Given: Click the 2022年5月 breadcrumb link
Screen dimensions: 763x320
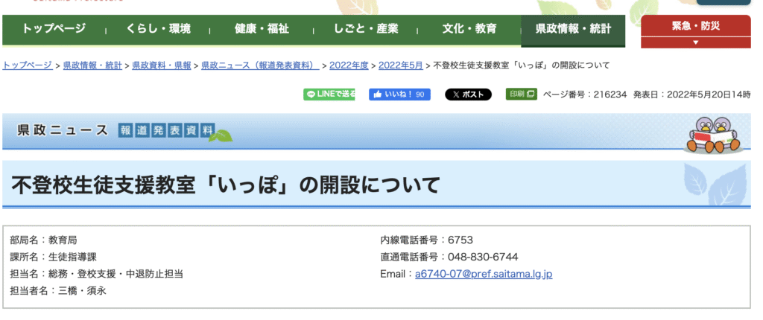Looking at the screenshot, I should [401, 65].
